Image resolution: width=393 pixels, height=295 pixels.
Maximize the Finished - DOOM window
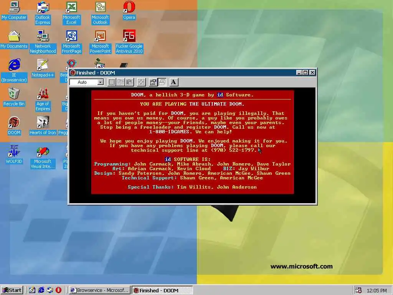[x=305, y=73]
